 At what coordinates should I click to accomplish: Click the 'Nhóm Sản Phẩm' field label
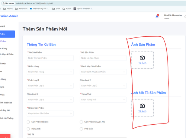[x=36, y=108]
